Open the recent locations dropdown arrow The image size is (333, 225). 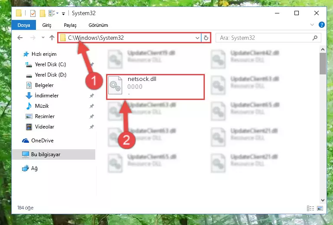coord(43,38)
